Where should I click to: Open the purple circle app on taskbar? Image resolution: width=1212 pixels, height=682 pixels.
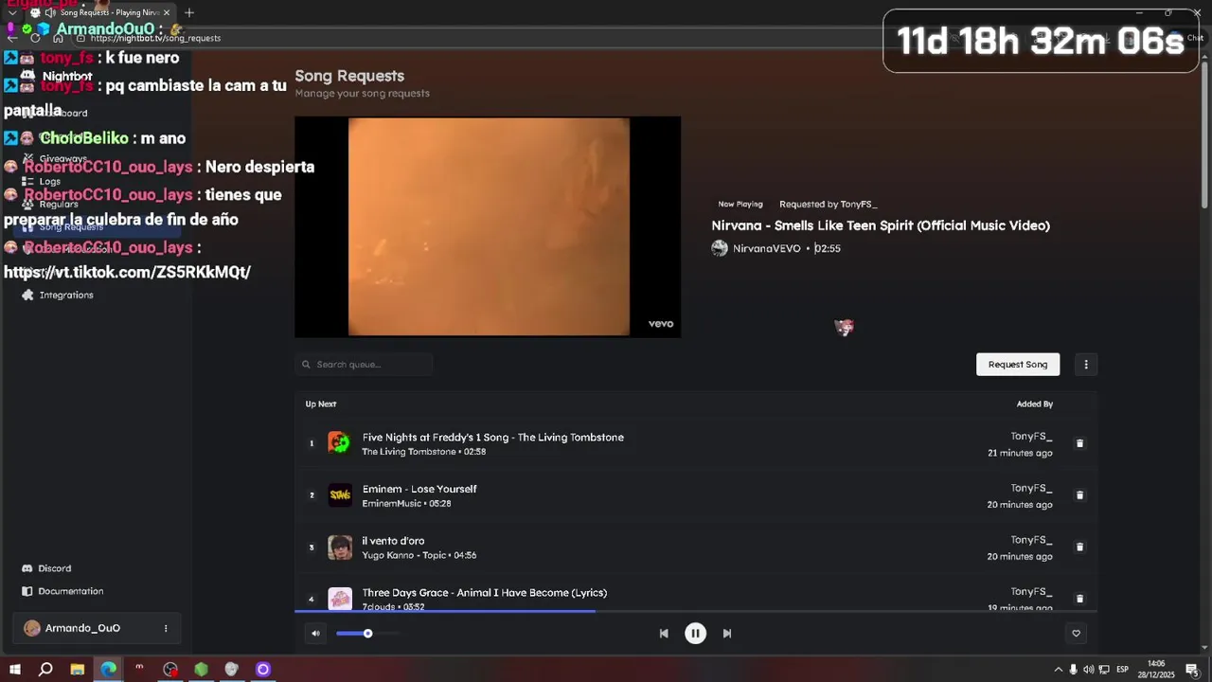click(x=263, y=670)
